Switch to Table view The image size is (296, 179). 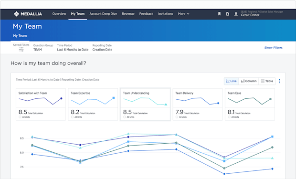coord(267,81)
